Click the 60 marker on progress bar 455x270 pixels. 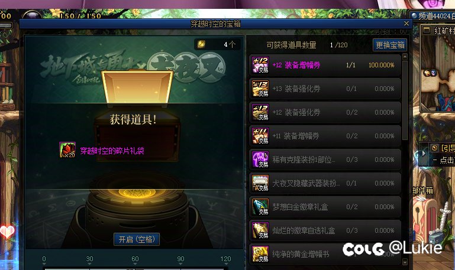(x=135, y=260)
